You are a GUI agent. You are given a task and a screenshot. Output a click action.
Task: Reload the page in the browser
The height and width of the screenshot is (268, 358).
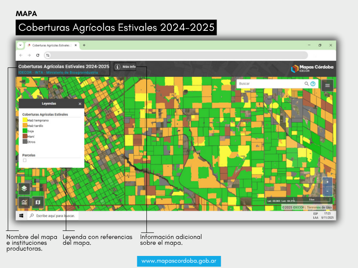point(38,55)
